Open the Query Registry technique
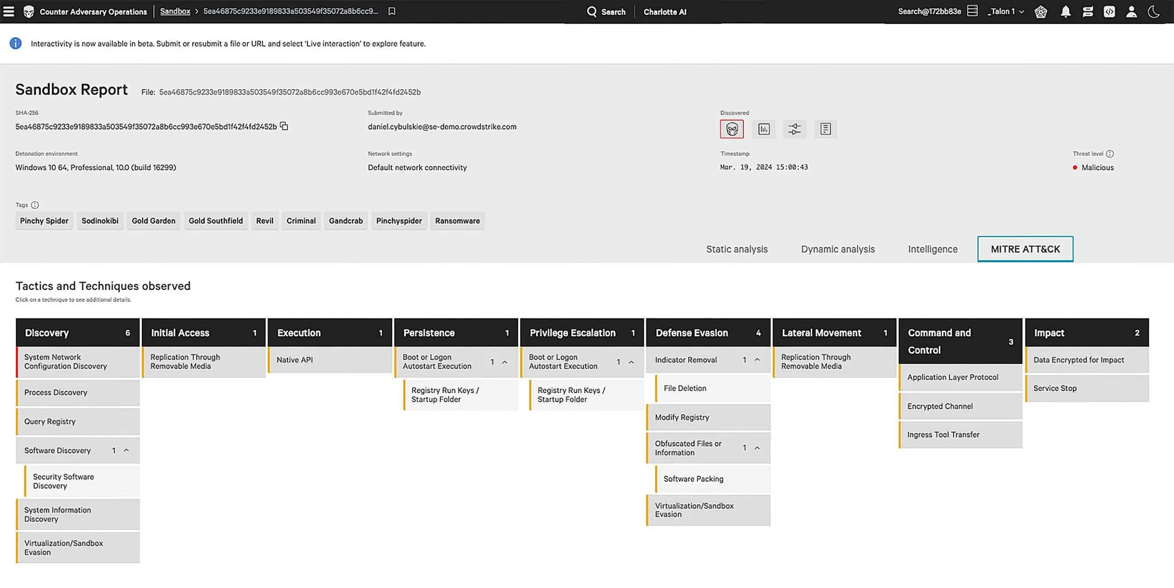The image size is (1174, 588). coord(78,422)
